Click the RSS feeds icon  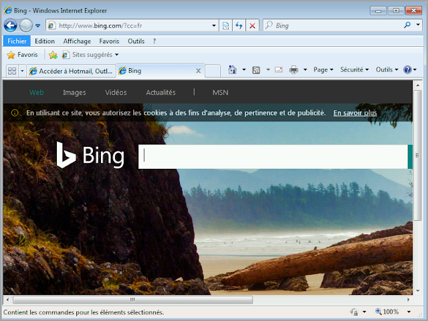point(256,70)
